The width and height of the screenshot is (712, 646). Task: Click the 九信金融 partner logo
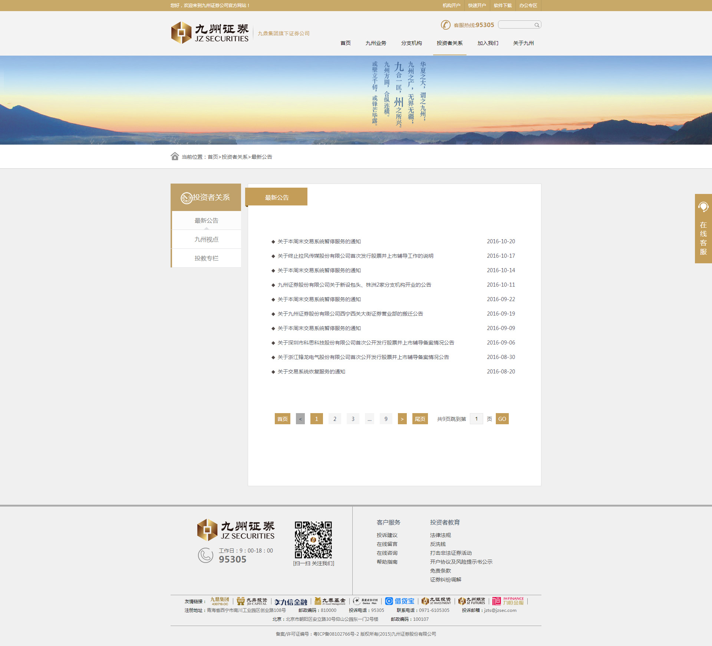point(291,602)
